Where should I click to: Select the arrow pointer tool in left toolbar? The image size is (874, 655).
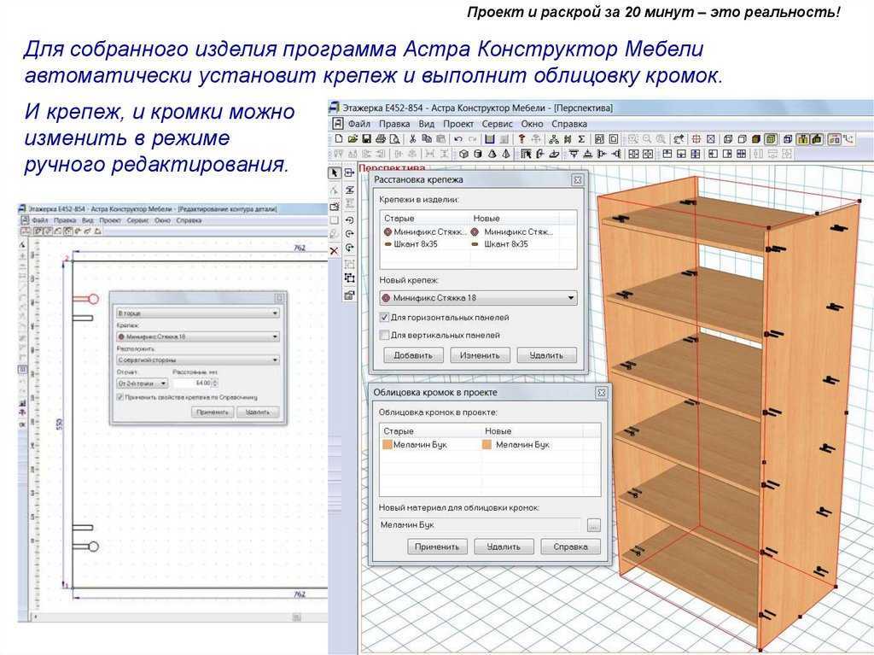[334, 173]
